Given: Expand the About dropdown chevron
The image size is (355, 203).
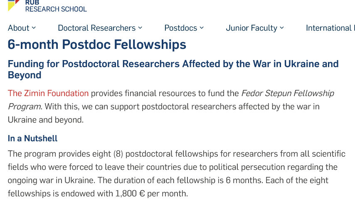Looking at the screenshot, I should [34, 28].
